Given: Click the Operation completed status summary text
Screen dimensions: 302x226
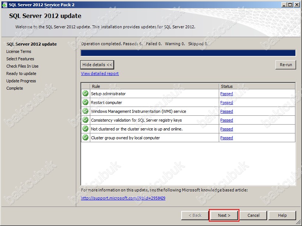Looking at the screenshot, I should tap(144, 44).
